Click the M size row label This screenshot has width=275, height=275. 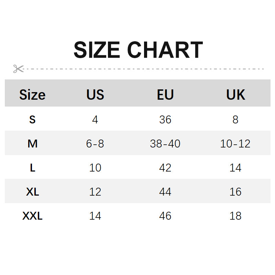32,144
